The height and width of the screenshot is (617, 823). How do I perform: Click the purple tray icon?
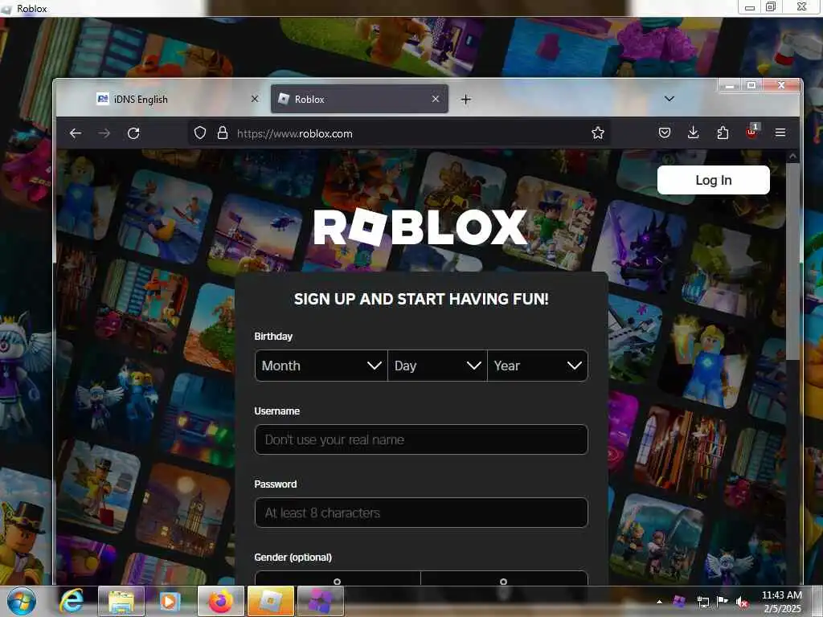(679, 601)
